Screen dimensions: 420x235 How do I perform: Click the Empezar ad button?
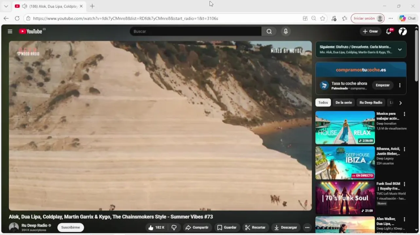[x=382, y=85]
